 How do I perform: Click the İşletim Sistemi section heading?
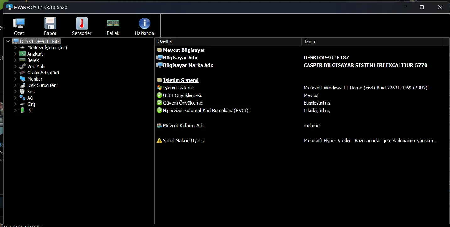[x=181, y=80]
